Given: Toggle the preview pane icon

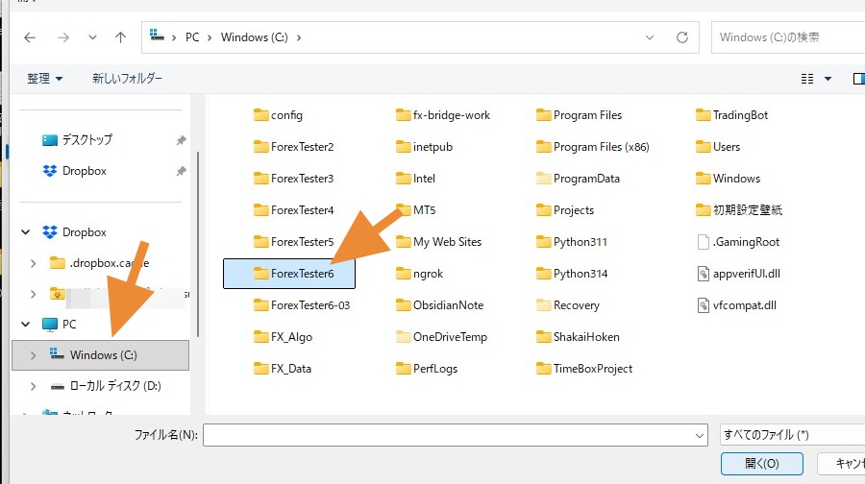Looking at the screenshot, I should point(858,79).
